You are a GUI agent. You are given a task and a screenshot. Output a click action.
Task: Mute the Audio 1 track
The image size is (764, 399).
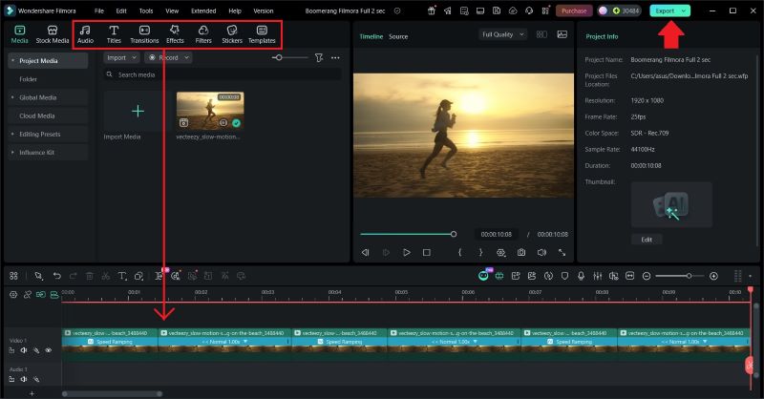(23, 379)
